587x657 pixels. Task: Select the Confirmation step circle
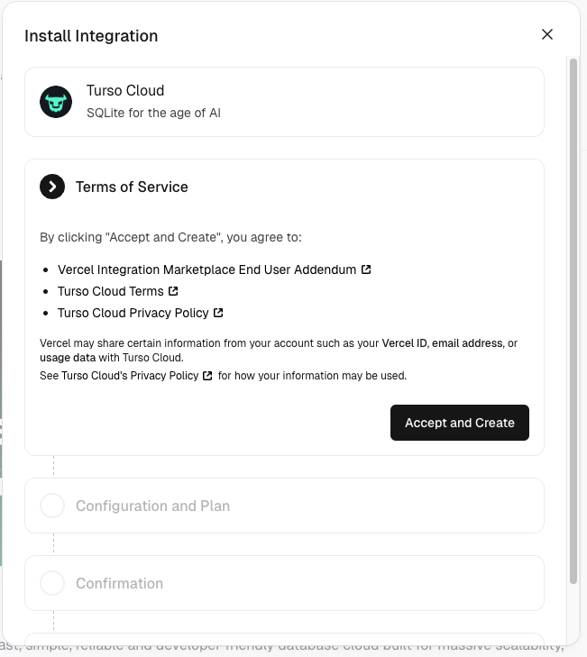coord(52,583)
